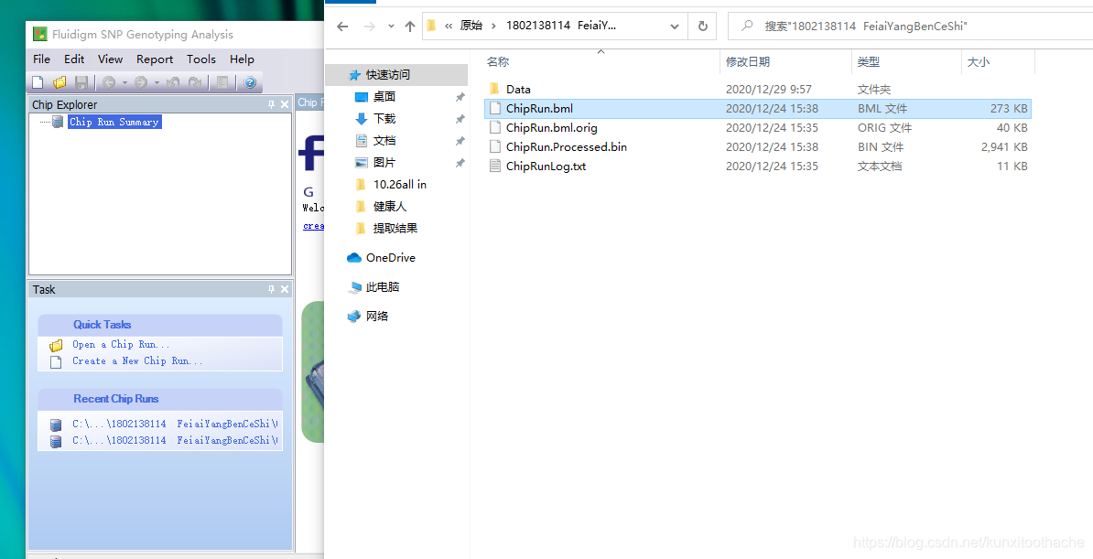This screenshot has height=559, width=1093.
Task: Open 提取结果 folder shortcut
Action: [x=395, y=229]
